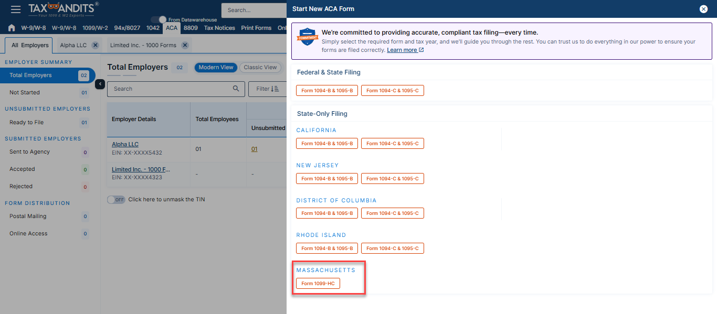Click the Commitment shield badge
This screenshot has height=314, width=717.
coord(308,37)
